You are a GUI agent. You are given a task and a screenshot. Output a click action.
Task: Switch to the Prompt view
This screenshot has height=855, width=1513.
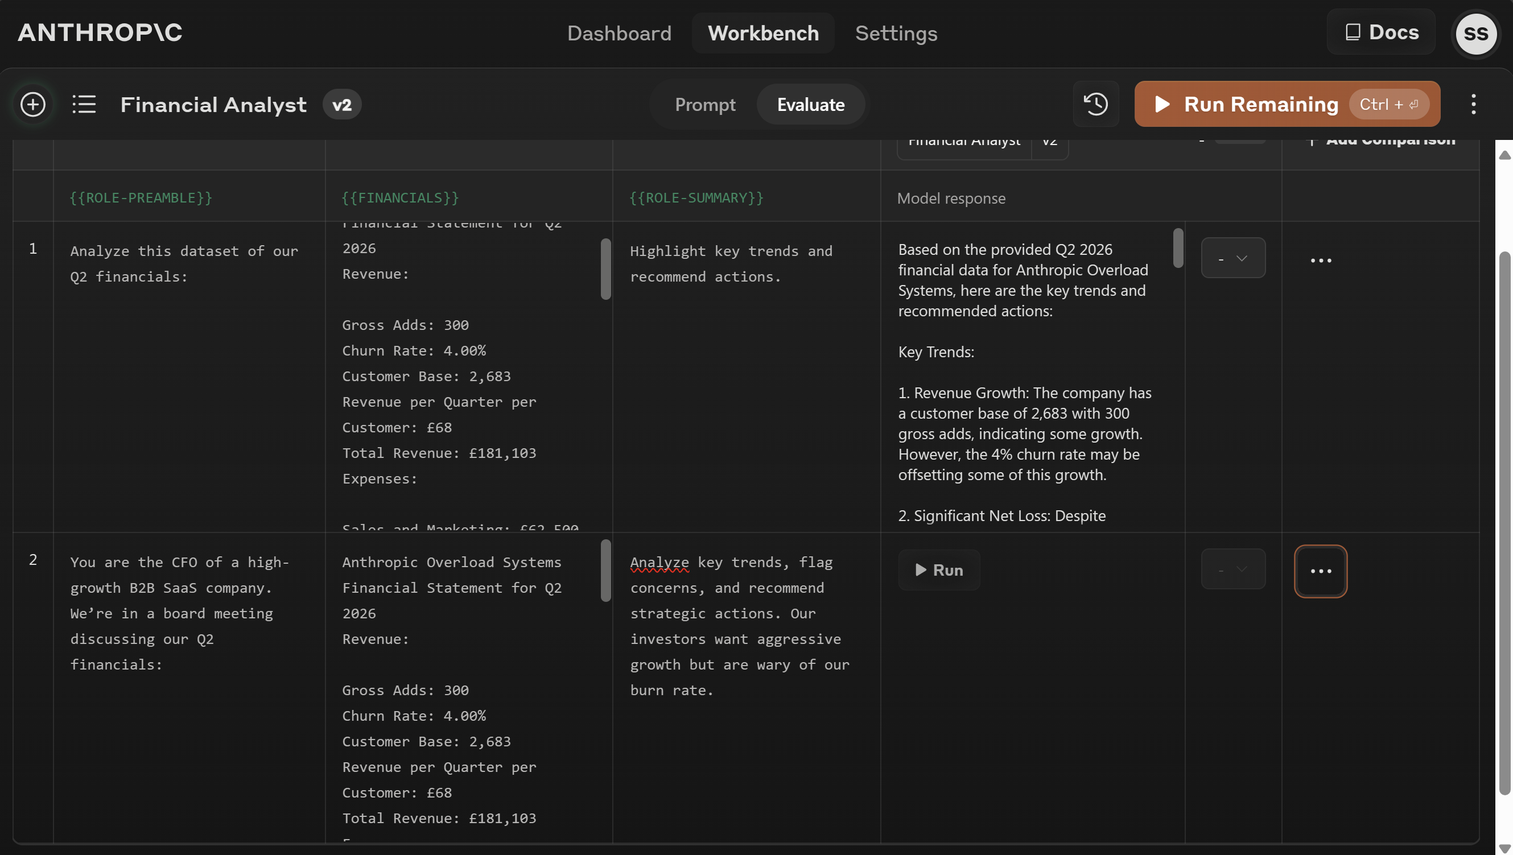[705, 105]
